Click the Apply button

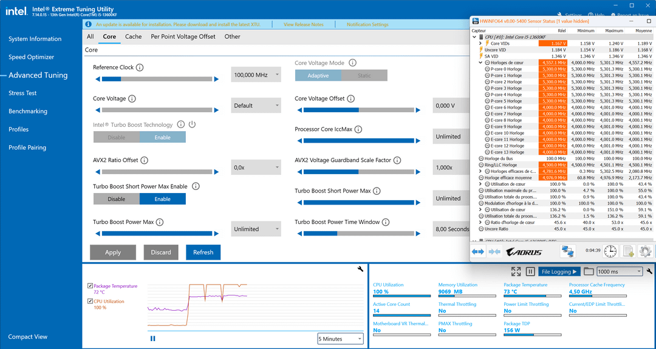pos(113,252)
